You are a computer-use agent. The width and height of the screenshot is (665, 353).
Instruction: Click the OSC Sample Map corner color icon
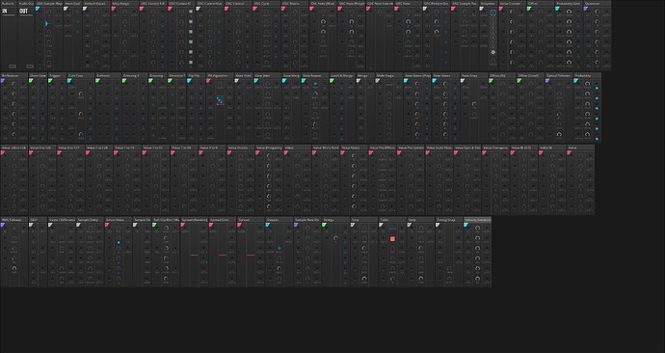tap(39, 9)
